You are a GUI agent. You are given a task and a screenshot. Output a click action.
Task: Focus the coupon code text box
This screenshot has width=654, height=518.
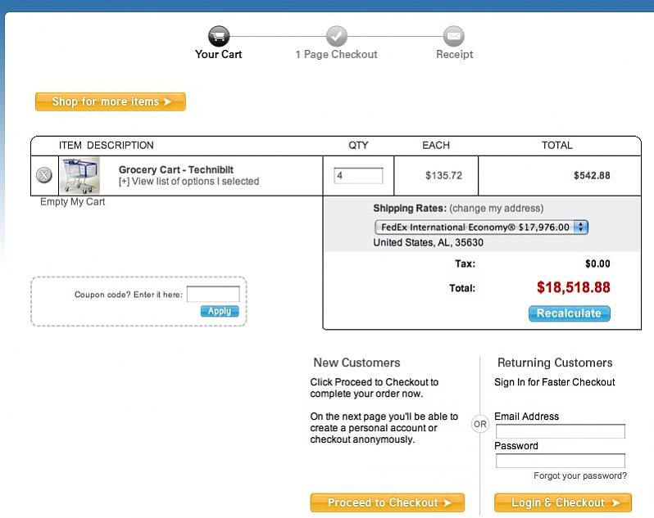coord(213,295)
